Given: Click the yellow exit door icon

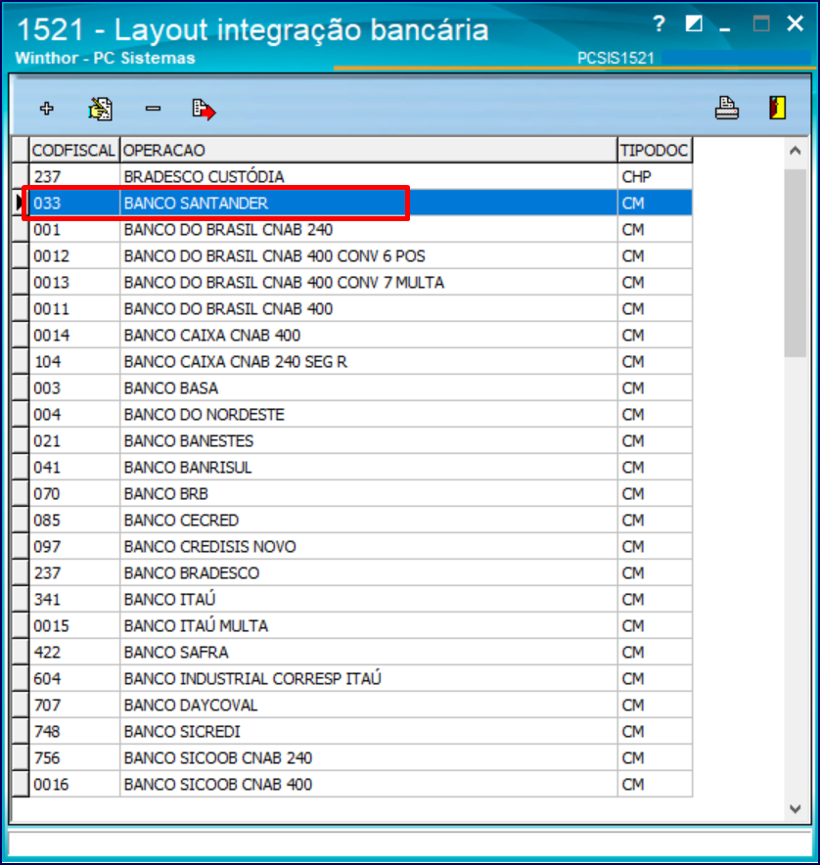Looking at the screenshot, I should click(x=778, y=108).
